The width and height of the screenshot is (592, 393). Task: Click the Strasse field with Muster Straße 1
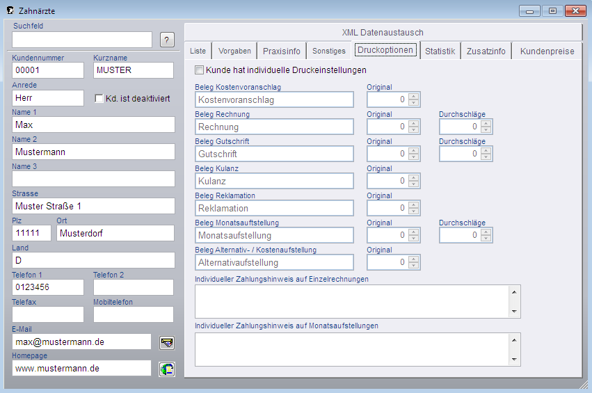[x=93, y=206]
